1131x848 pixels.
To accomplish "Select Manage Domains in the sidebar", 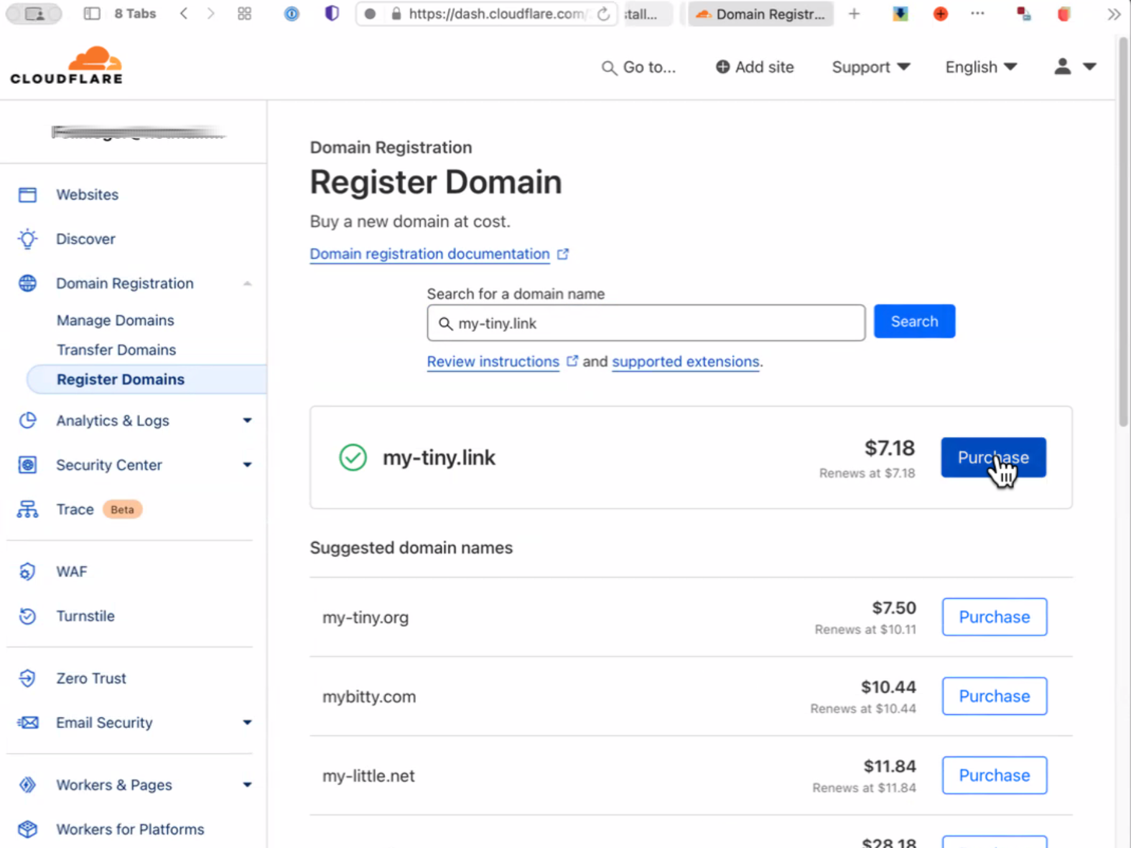I will tap(115, 320).
